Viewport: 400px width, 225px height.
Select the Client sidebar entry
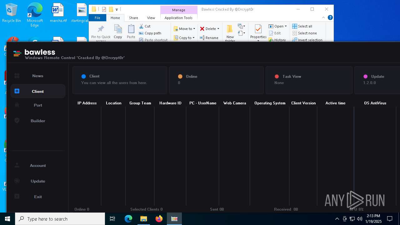coord(38,91)
